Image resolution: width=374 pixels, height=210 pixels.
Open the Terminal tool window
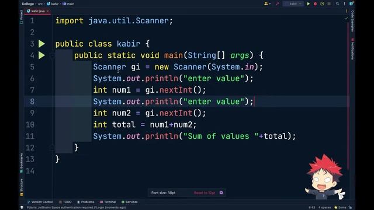coord(108,202)
